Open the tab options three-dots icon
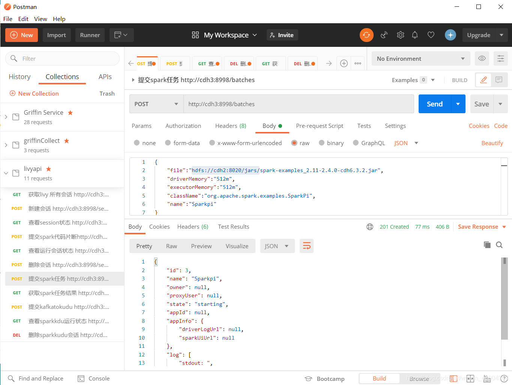Screen dimensions: 512x385 pyautogui.click(x=358, y=63)
